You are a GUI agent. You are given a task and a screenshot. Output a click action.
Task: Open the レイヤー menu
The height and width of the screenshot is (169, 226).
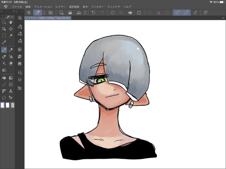60,7
